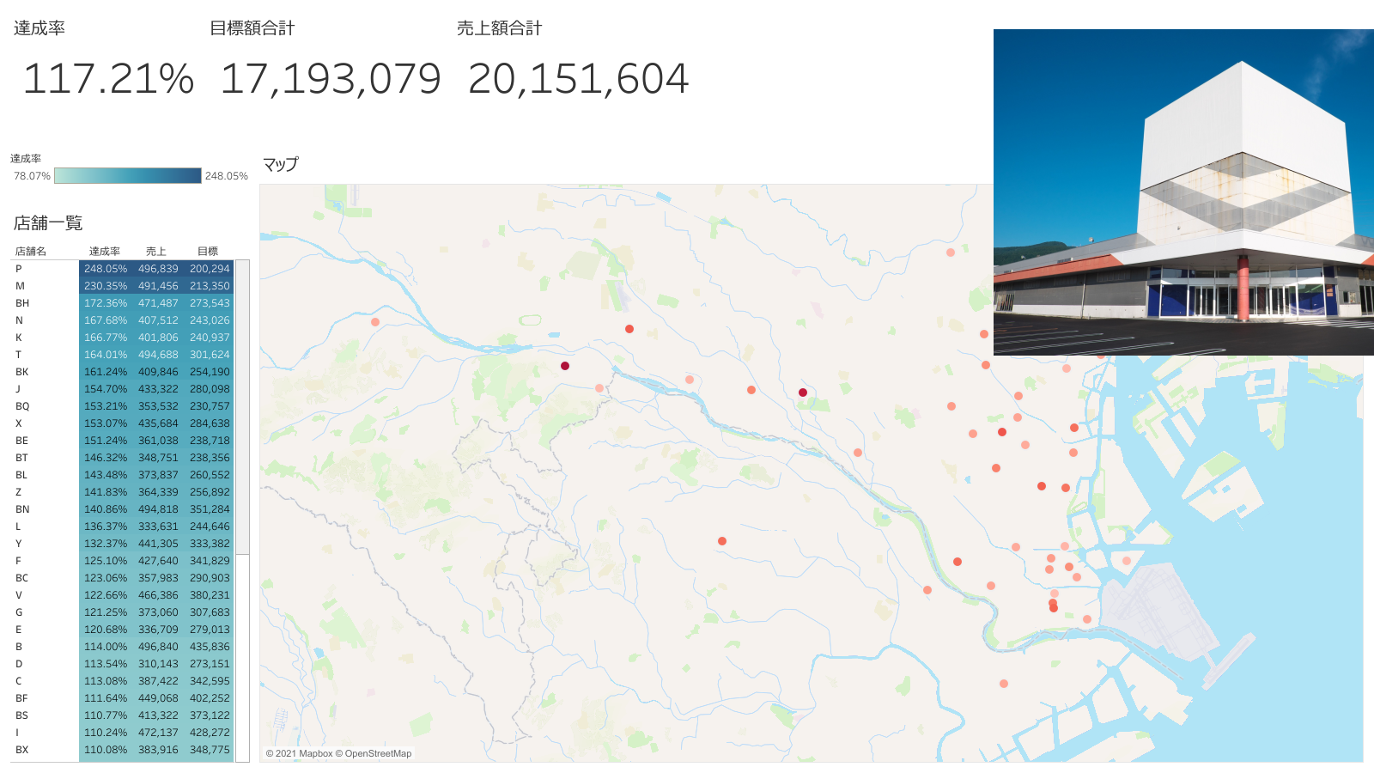This screenshot has height=773, width=1374.
Task: Select store P in the store list
Action: (x=19, y=269)
